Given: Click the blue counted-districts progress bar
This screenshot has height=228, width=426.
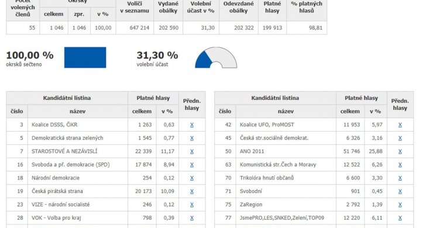Looking at the screenshot, I should [x=85, y=57].
